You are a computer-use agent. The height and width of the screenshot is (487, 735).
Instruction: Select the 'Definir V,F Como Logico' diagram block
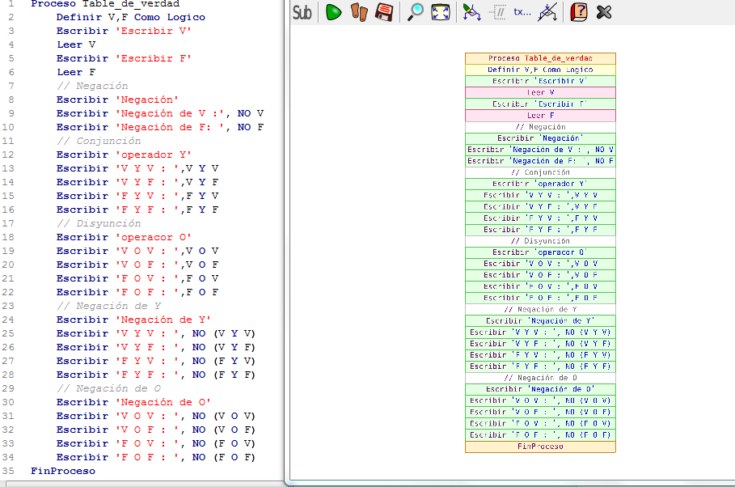tap(540, 70)
